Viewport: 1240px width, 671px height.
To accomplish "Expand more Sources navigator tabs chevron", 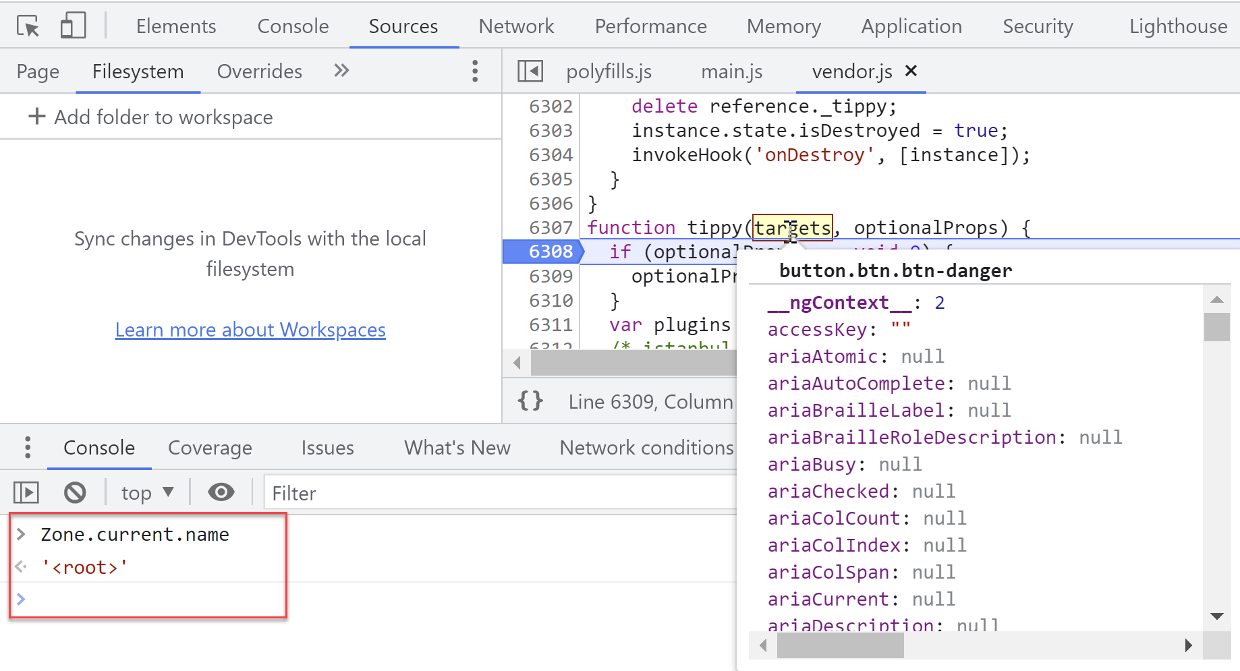I will [x=341, y=71].
